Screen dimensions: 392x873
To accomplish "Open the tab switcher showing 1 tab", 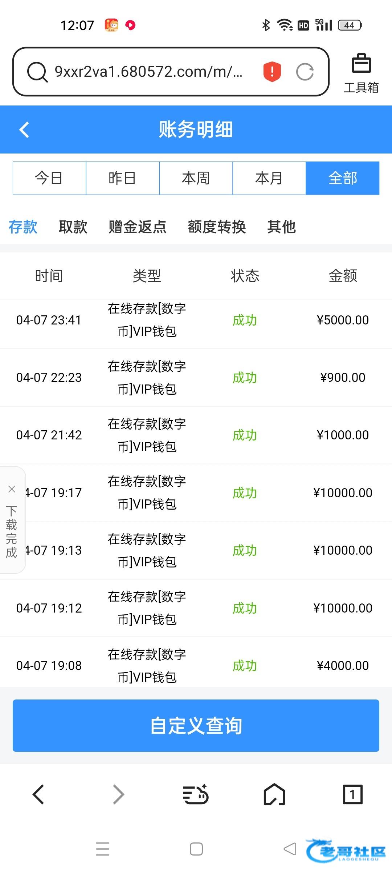I will (352, 794).
